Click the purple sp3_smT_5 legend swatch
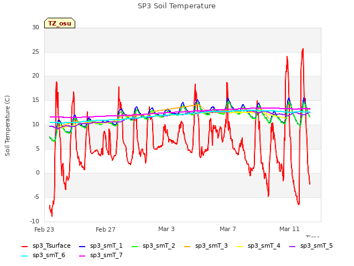 (x=293, y=246)
